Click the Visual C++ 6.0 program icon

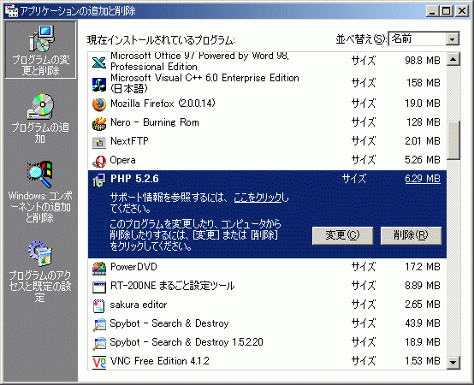[99, 85]
